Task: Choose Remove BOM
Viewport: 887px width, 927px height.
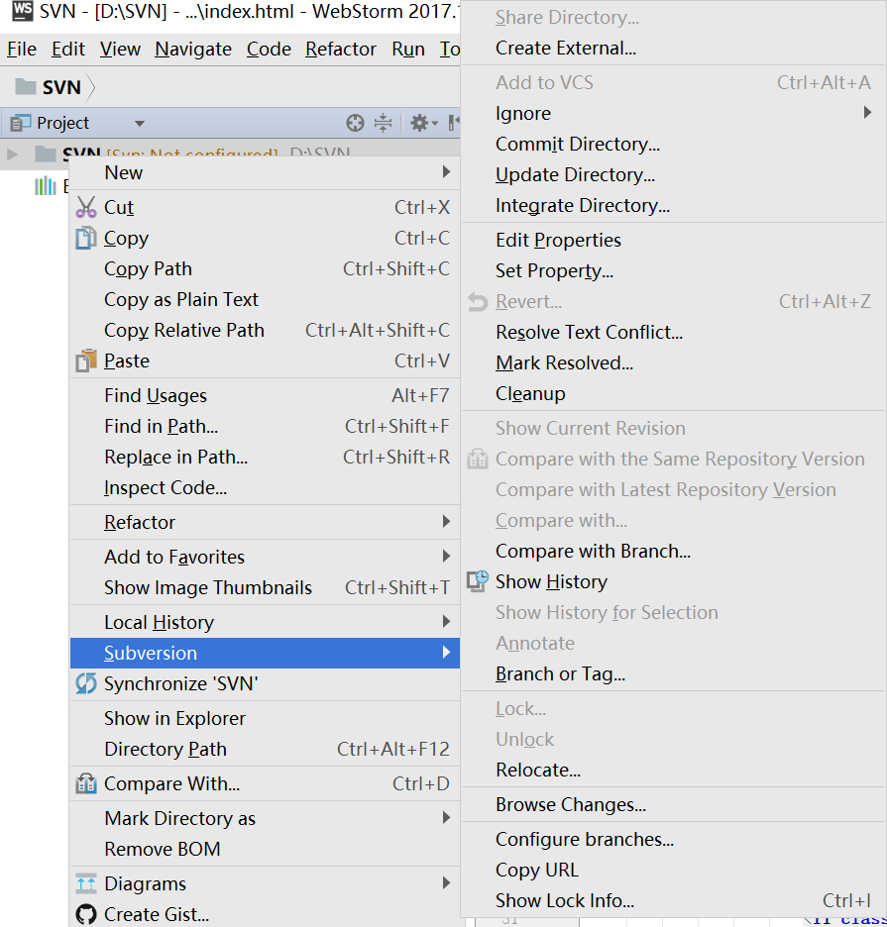Action: pos(265,849)
